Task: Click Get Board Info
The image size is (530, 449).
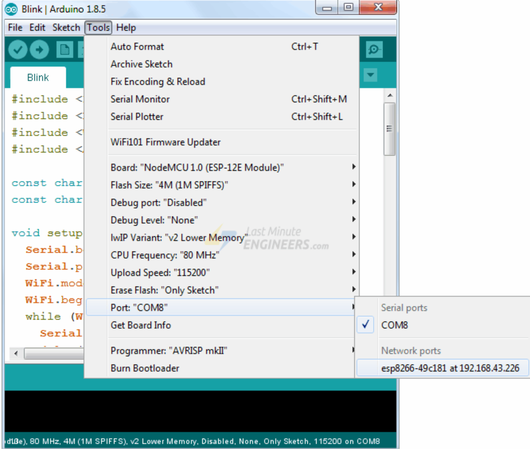Action: coord(141,325)
